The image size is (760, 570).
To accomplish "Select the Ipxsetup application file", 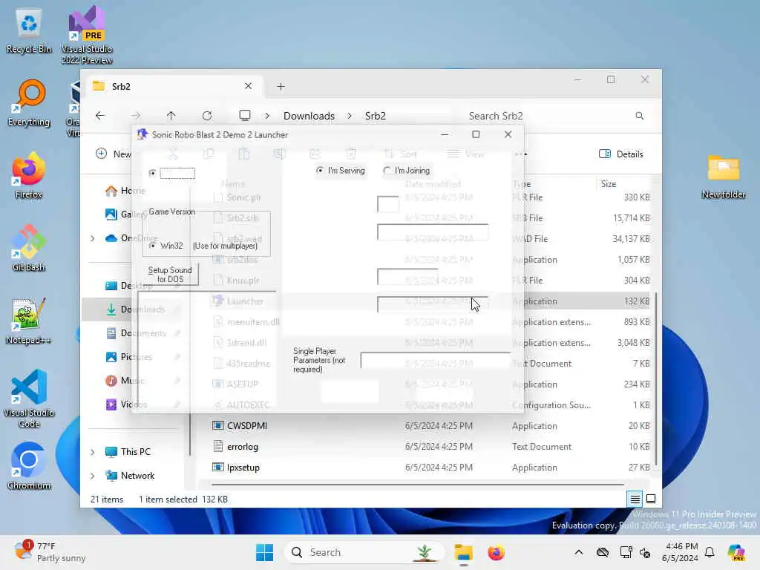I will (236, 468).
